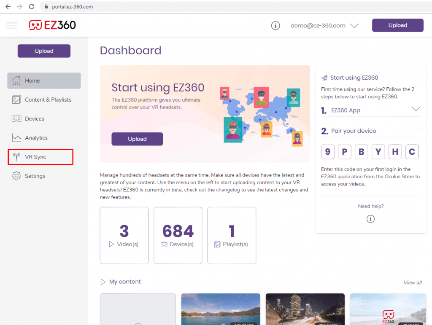Select Home in the sidebar
This screenshot has height=325, width=432.
click(44, 81)
